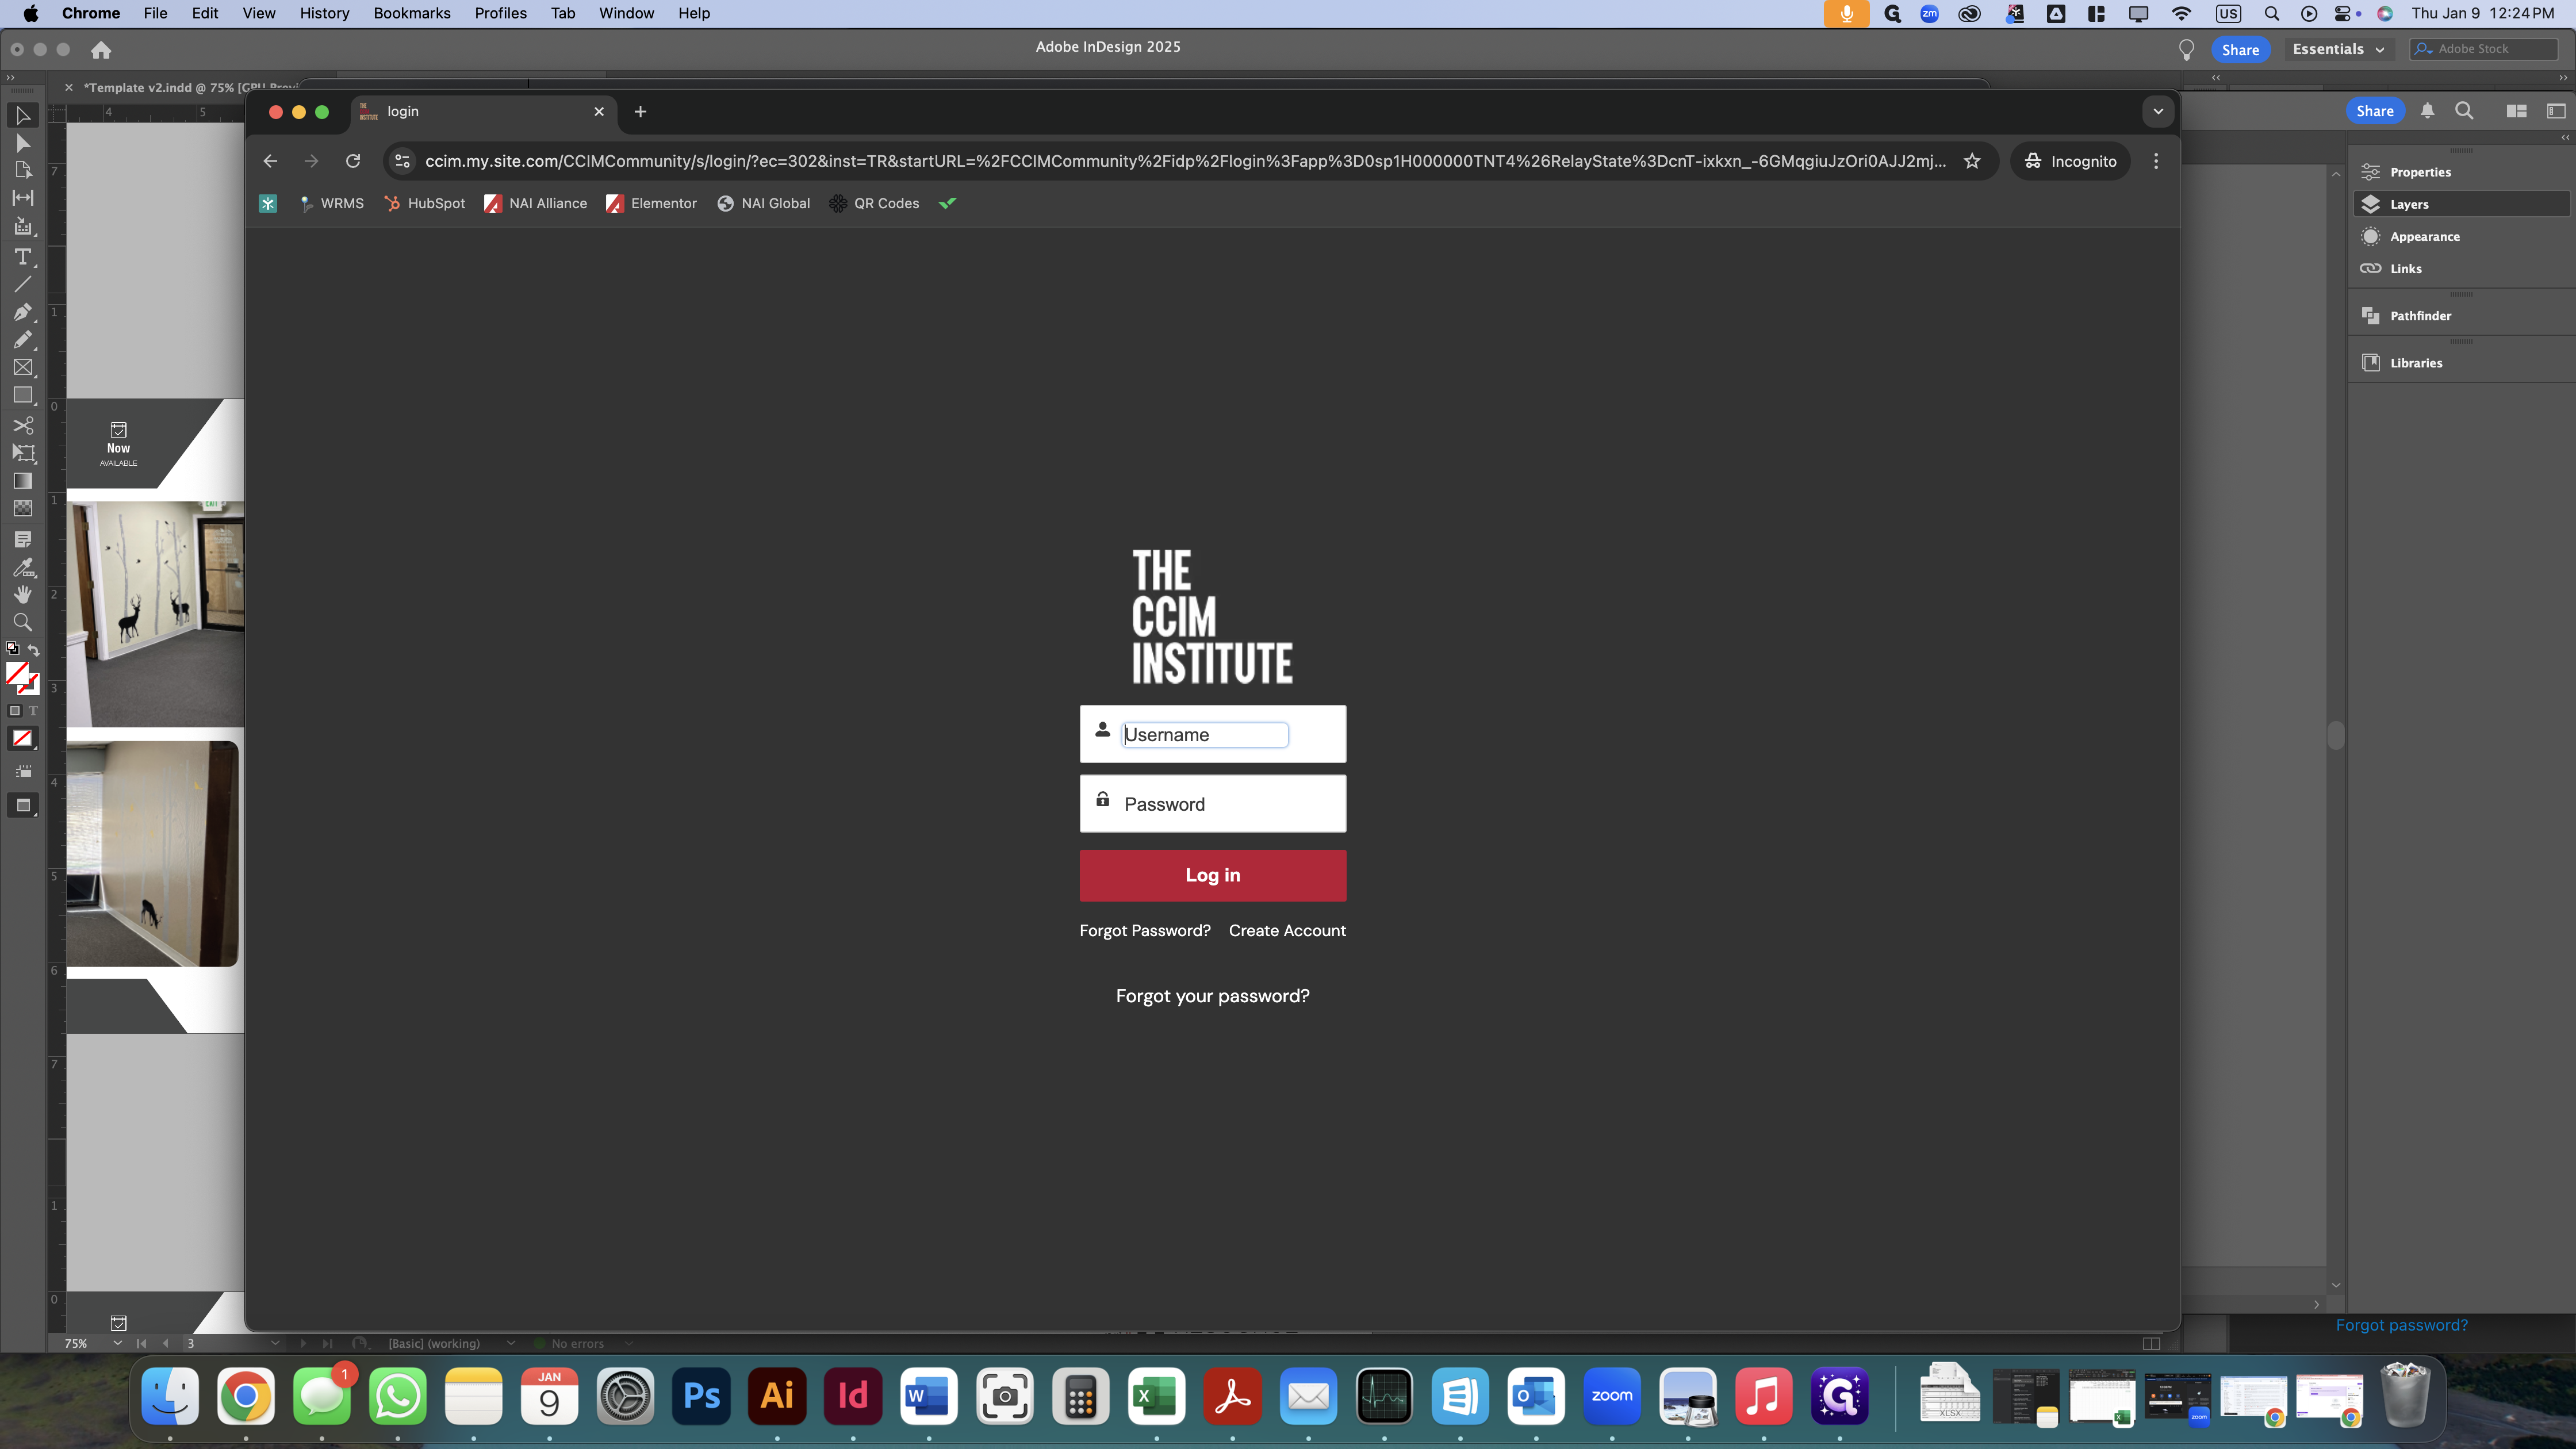Select the Gradient Feather tool
This screenshot has height=1449, width=2576.
click(x=22, y=509)
